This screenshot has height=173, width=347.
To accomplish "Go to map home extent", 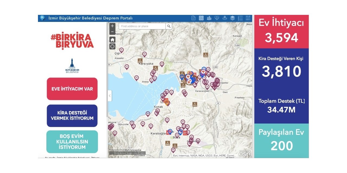I will (x=112, y=39).
